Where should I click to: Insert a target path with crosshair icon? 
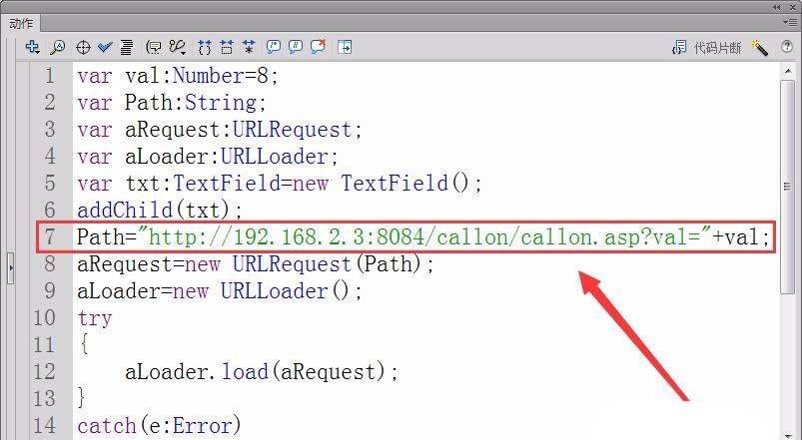[x=83, y=48]
